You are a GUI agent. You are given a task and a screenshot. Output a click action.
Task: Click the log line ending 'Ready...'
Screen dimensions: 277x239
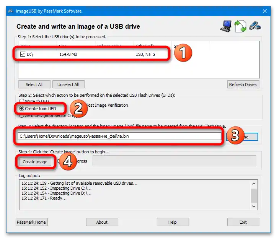tap(44, 198)
